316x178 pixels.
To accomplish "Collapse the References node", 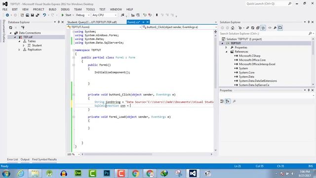I will (x=226, y=51).
